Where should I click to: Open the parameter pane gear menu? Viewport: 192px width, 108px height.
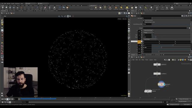click(x=182, y=16)
